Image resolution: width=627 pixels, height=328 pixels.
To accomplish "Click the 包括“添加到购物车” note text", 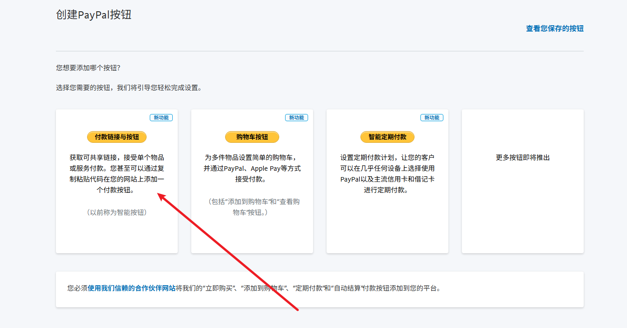I will point(252,207).
